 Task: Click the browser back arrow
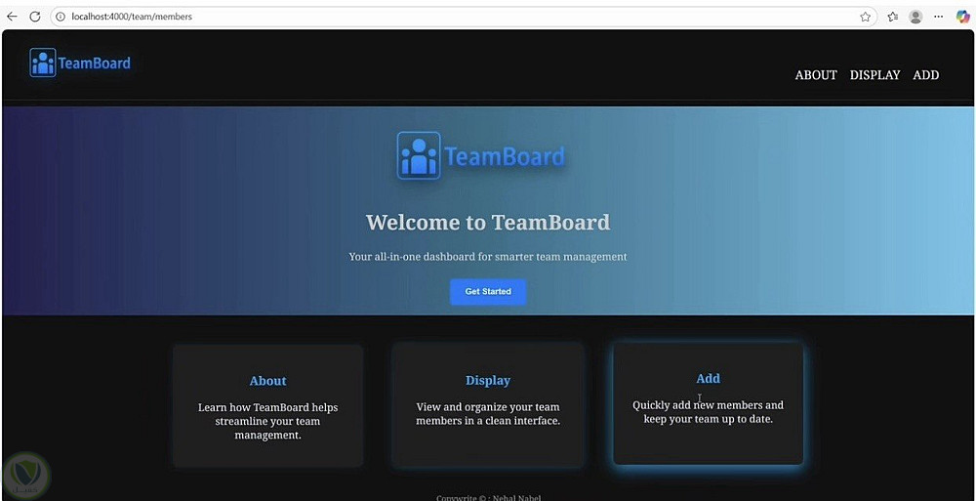pyautogui.click(x=12, y=17)
